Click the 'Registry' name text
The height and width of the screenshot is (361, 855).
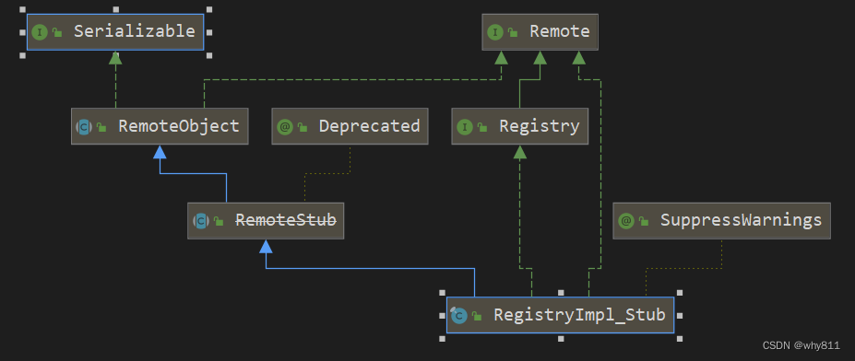pos(540,126)
